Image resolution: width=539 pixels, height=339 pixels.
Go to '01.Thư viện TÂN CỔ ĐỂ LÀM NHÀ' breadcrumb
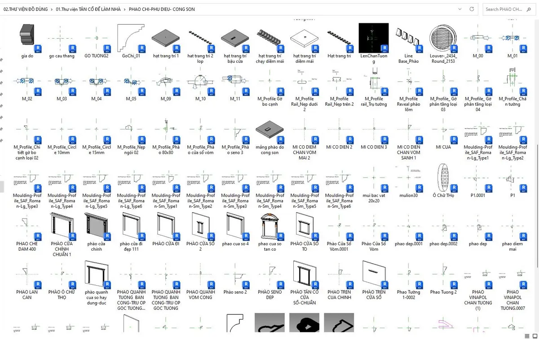tap(88, 9)
